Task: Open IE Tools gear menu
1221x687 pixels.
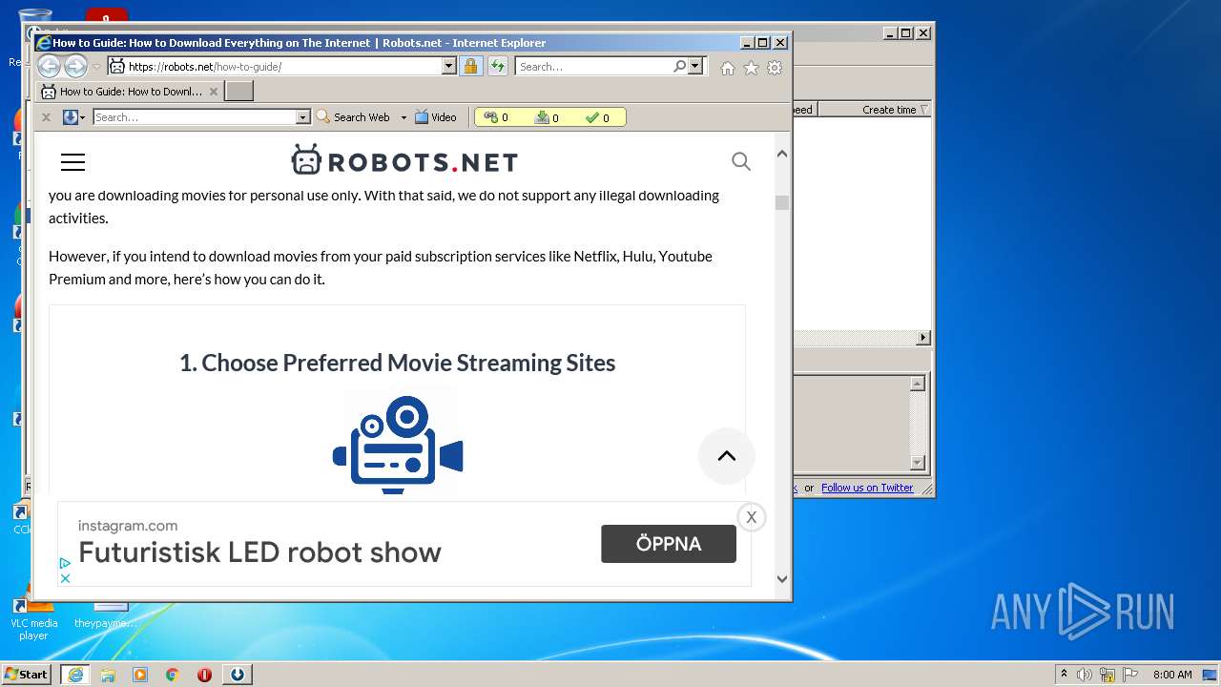Action: point(775,68)
